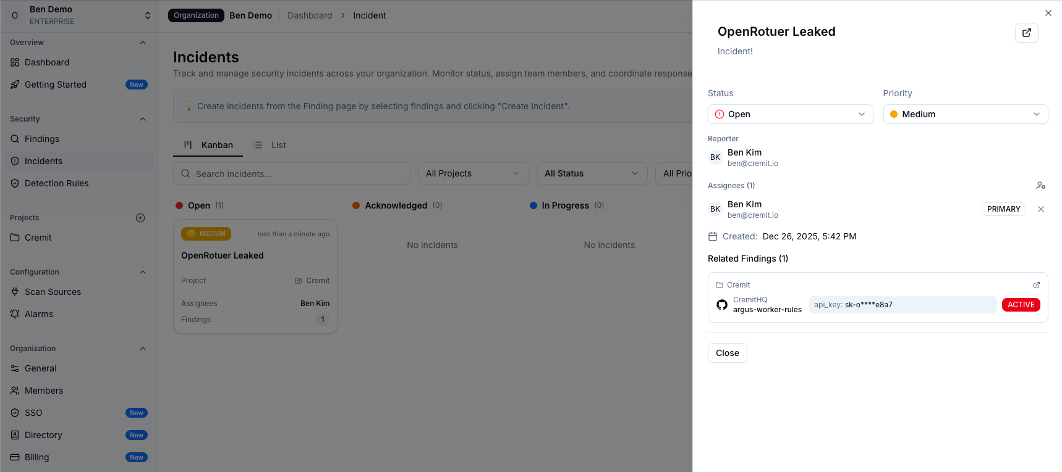
Task: Open Members in sidebar
Action: point(79,391)
